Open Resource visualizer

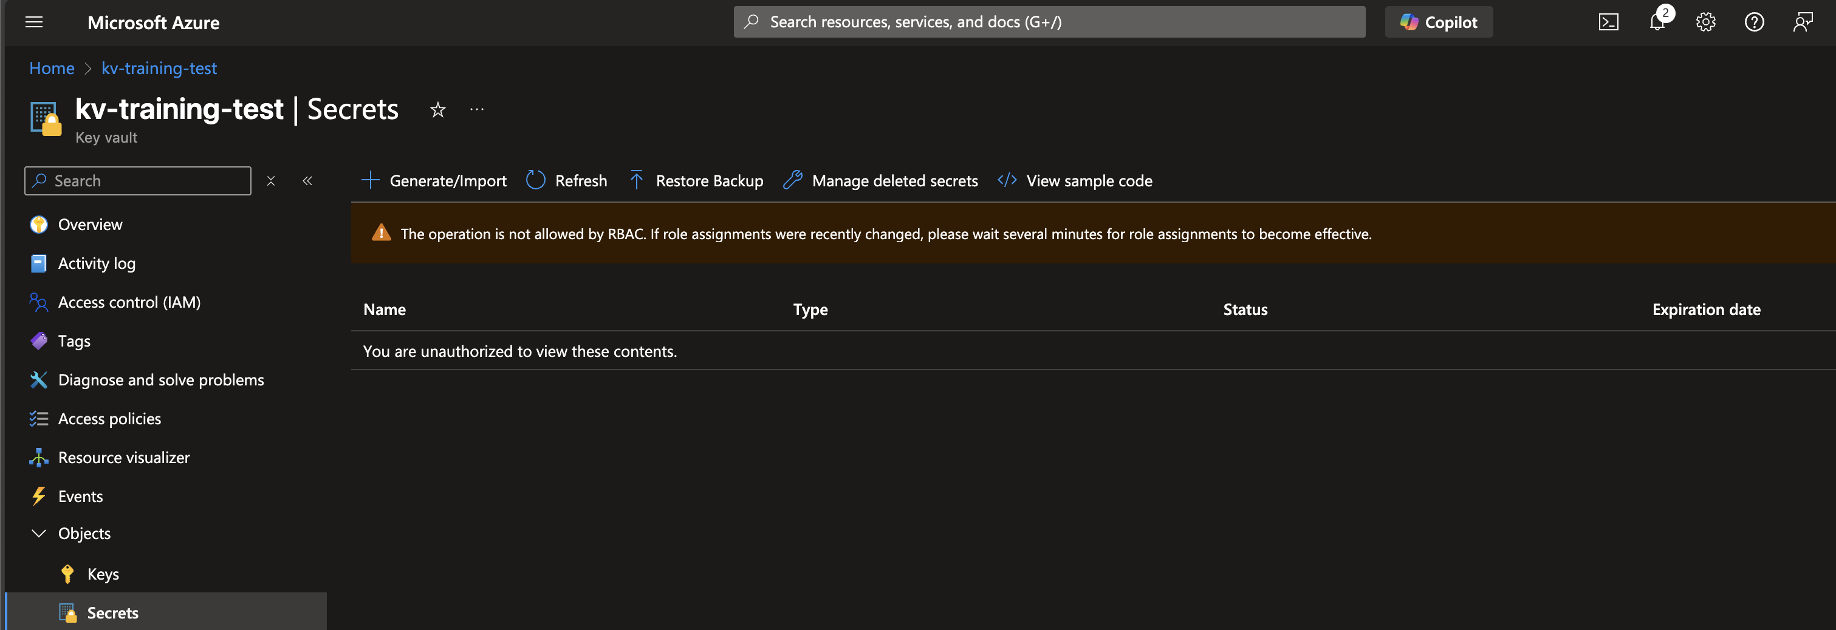point(123,457)
